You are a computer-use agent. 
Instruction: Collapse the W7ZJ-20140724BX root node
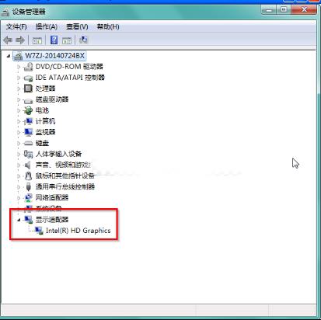[x=9, y=56]
